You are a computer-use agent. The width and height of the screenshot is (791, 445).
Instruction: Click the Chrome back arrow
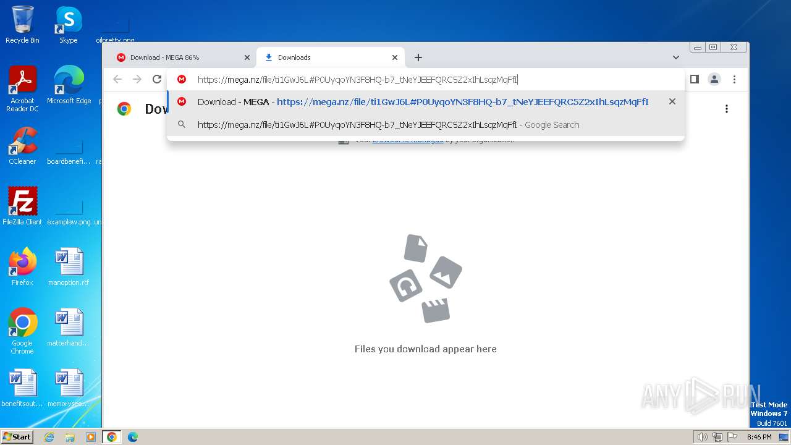tap(117, 79)
